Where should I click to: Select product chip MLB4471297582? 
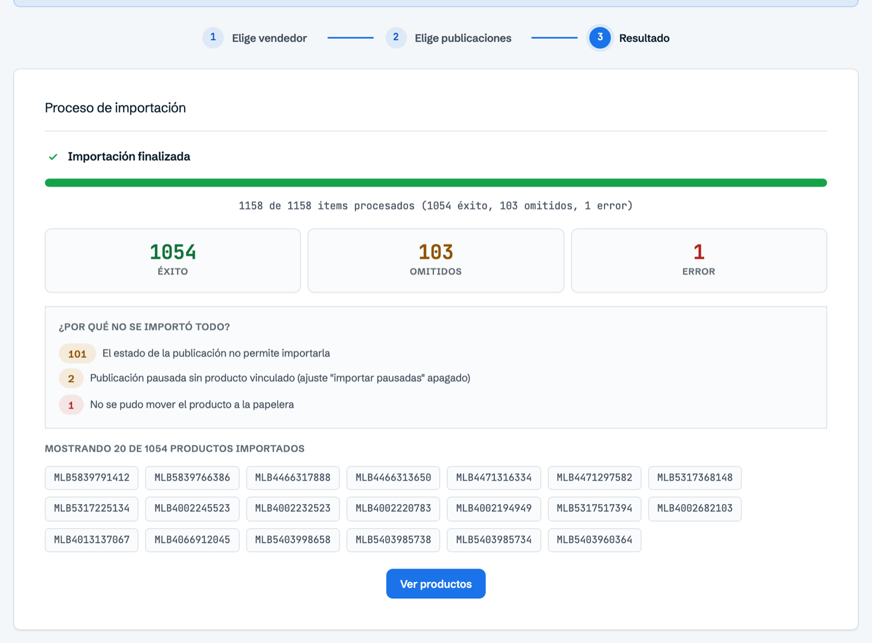[595, 478]
